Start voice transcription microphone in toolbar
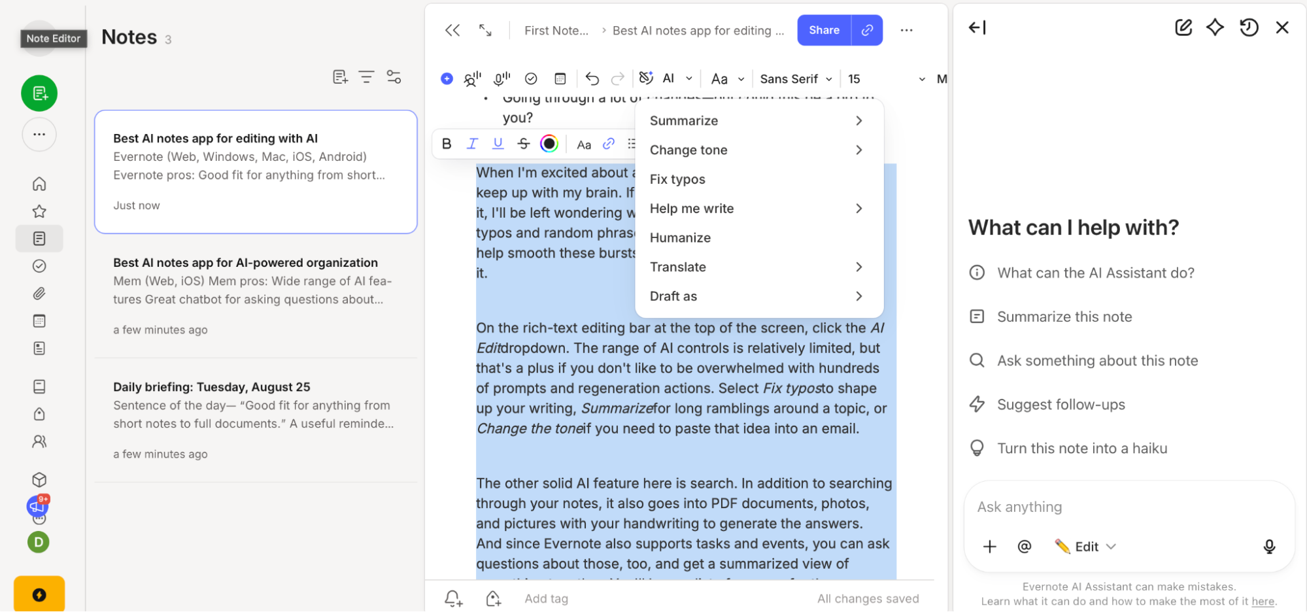The height and width of the screenshot is (612, 1307). coord(501,78)
